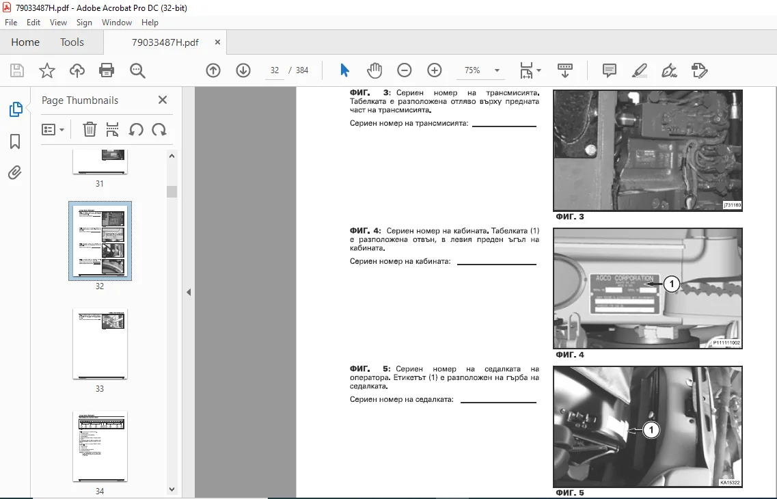Rotate the page counterclockwise
777x499 pixels.
(136, 130)
